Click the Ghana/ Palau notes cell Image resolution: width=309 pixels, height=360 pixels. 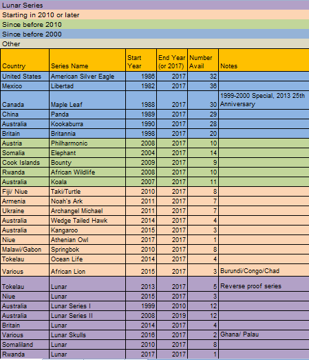pyautogui.click(x=264, y=335)
